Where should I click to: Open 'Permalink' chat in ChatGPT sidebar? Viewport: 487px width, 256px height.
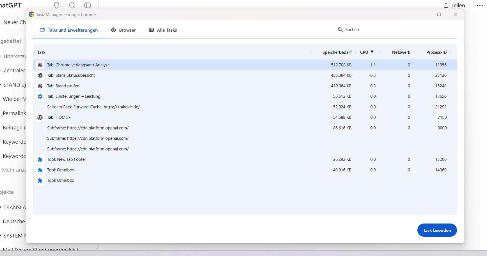(14, 113)
